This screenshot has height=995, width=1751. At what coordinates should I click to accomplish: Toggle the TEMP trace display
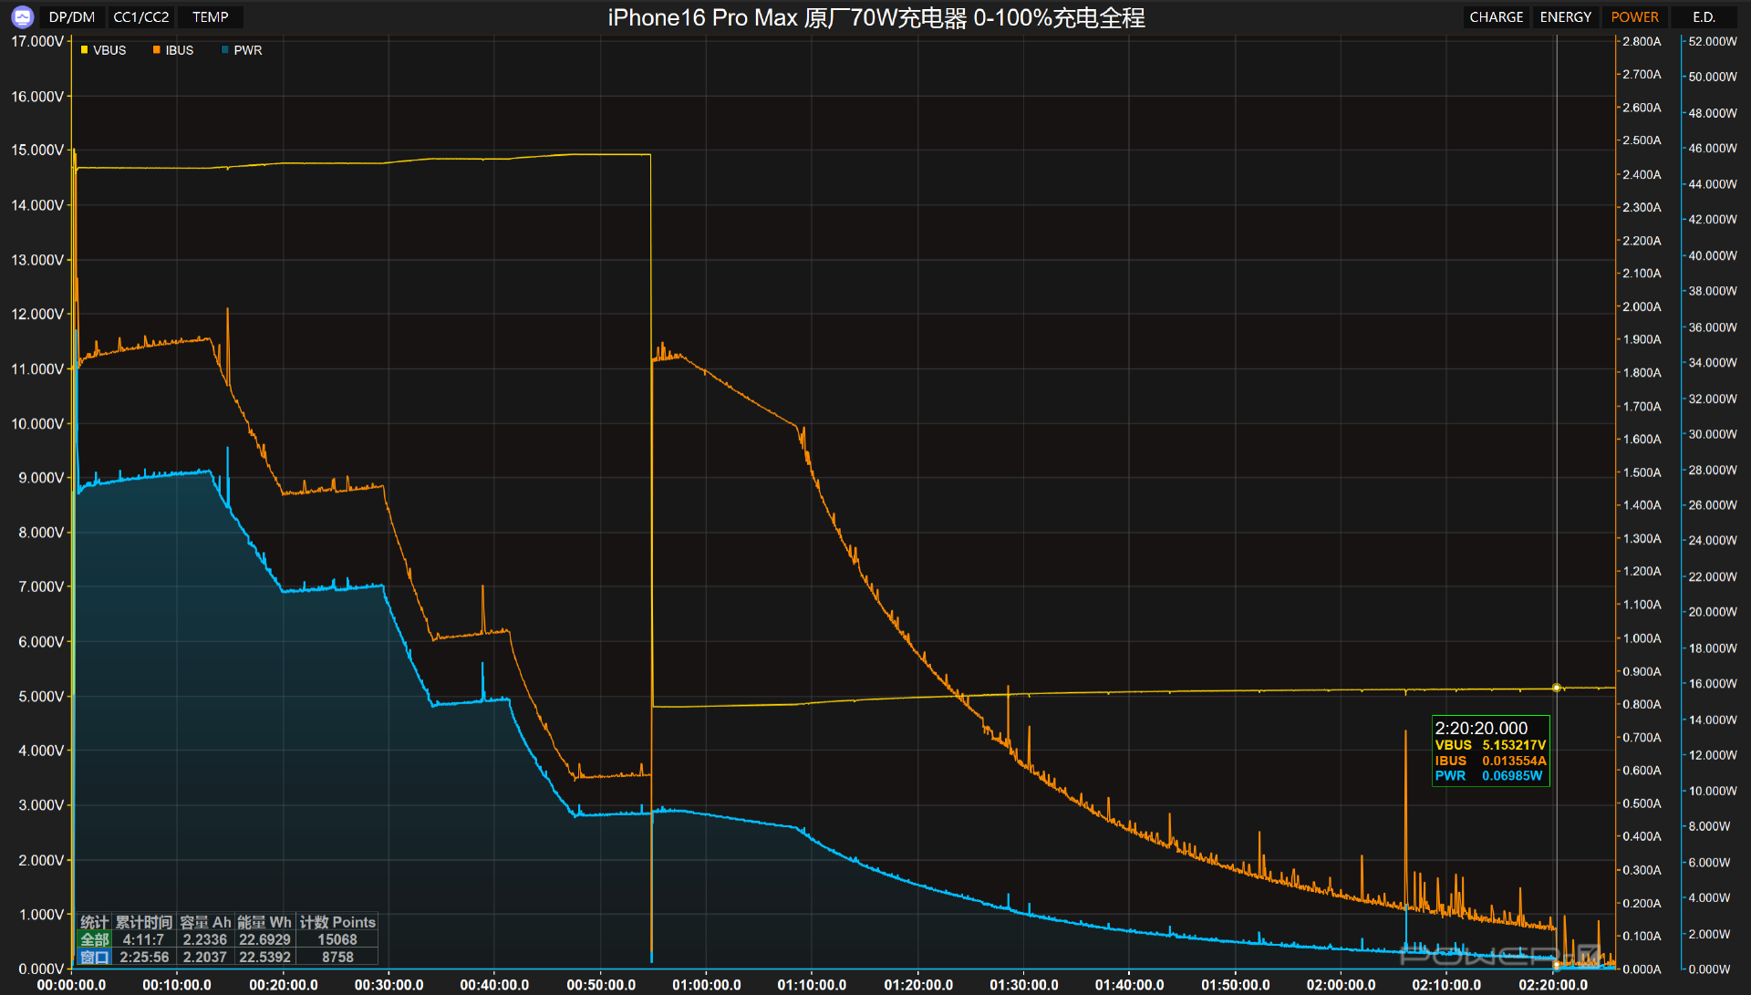pyautogui.click(x=210, y=17)
